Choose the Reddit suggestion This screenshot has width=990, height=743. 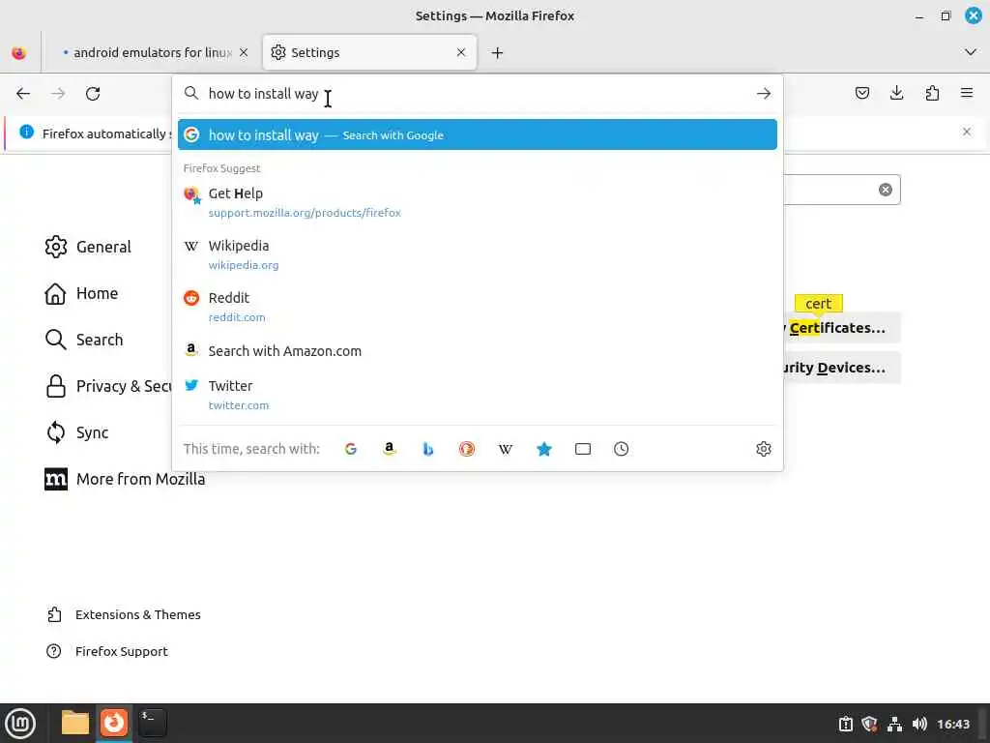[x=478, y=307]
